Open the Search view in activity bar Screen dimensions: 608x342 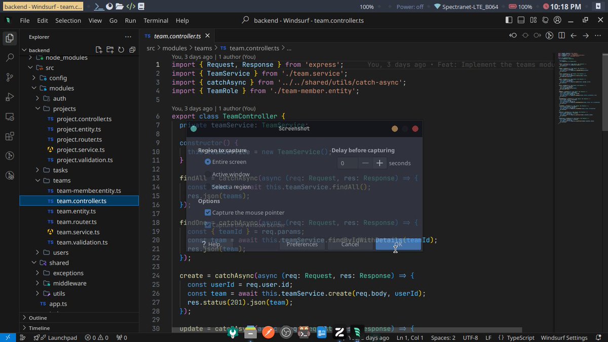tap(9, 58)
